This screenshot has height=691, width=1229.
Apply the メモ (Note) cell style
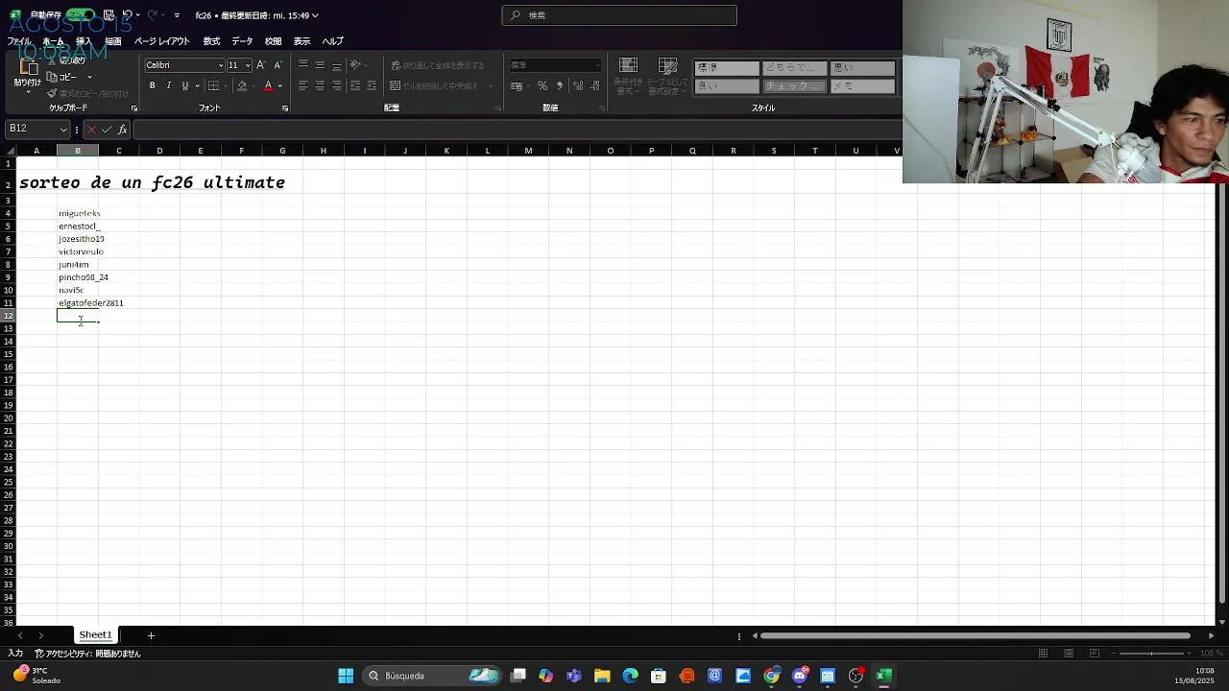coord(862,85)
